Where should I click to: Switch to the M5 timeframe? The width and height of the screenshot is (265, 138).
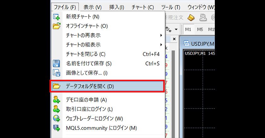point(200,29)
